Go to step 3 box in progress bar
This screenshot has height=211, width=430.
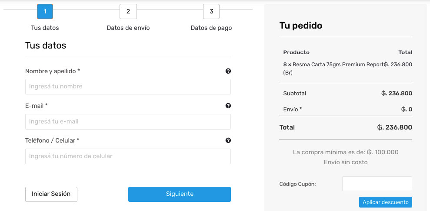click(x=211, y=11)
